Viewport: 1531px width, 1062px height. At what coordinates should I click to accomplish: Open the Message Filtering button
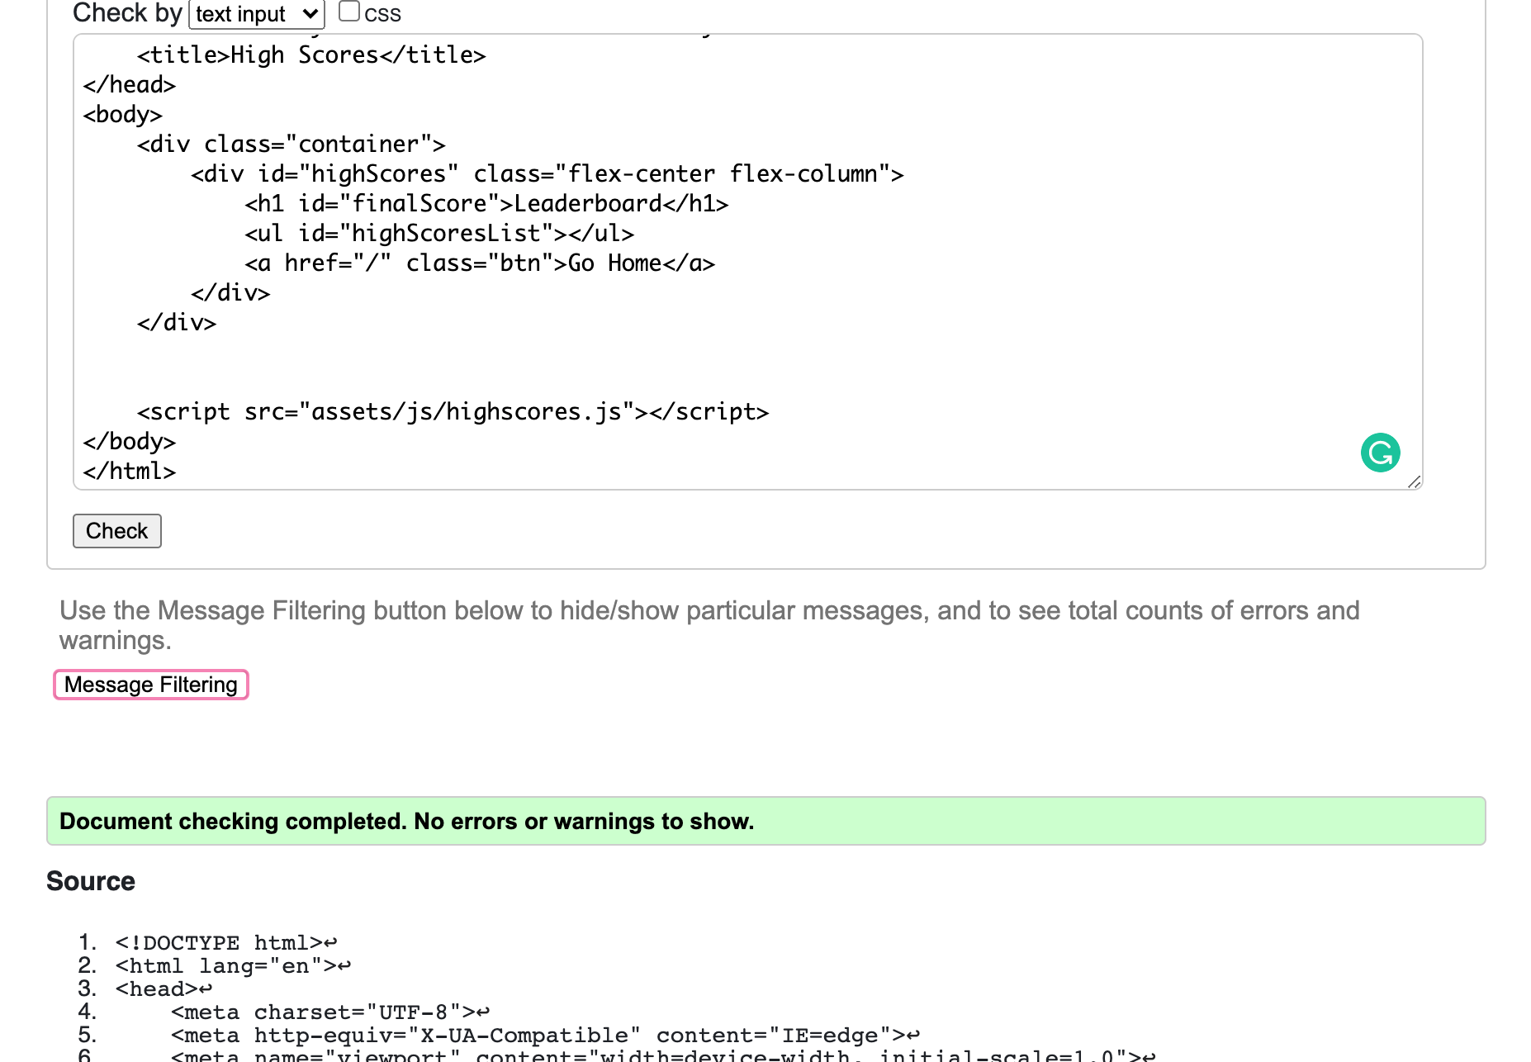pyautogui.click(x=151, y=685)
